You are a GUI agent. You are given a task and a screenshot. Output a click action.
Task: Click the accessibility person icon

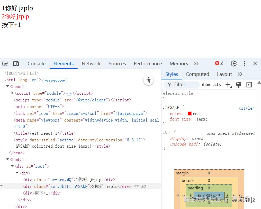tap(148, 81)
